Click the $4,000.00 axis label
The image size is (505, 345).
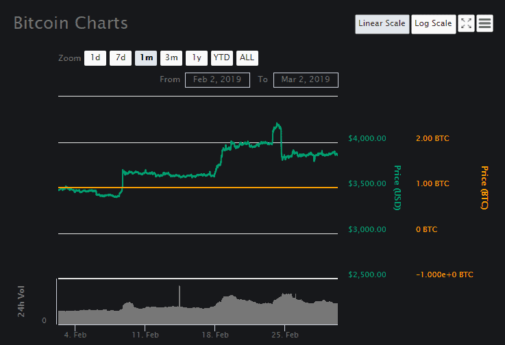(x=367, y=138)
